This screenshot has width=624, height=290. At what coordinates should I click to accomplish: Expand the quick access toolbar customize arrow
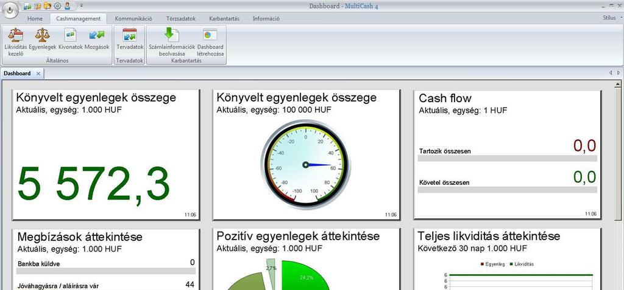[82, 5]
